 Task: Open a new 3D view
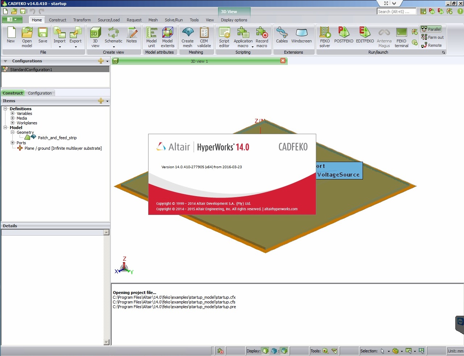(95, 37)
